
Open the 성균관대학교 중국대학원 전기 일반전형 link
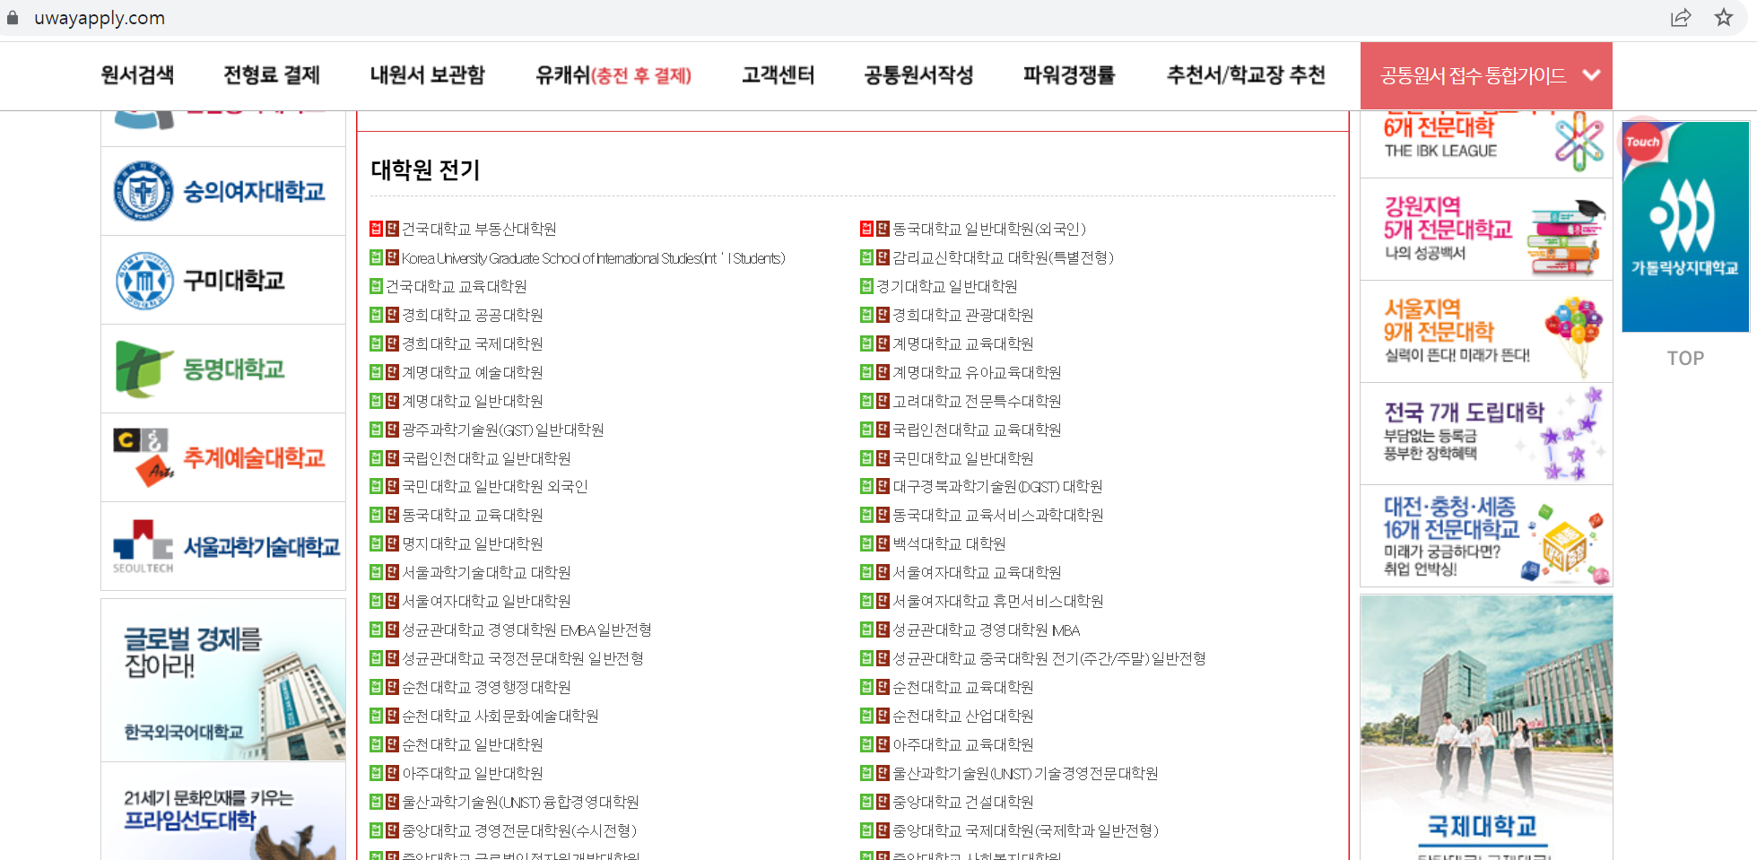tap(1049, 658)
